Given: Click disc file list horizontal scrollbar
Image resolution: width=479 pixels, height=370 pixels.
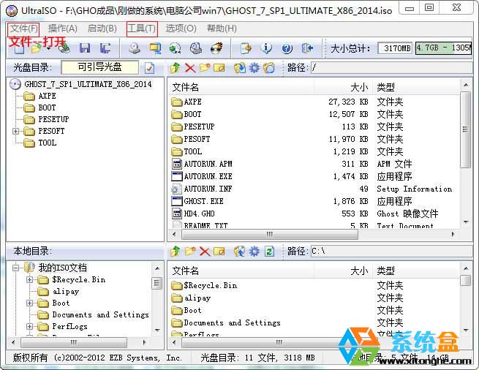Looking at the screenshot, I should pos(269,234).
